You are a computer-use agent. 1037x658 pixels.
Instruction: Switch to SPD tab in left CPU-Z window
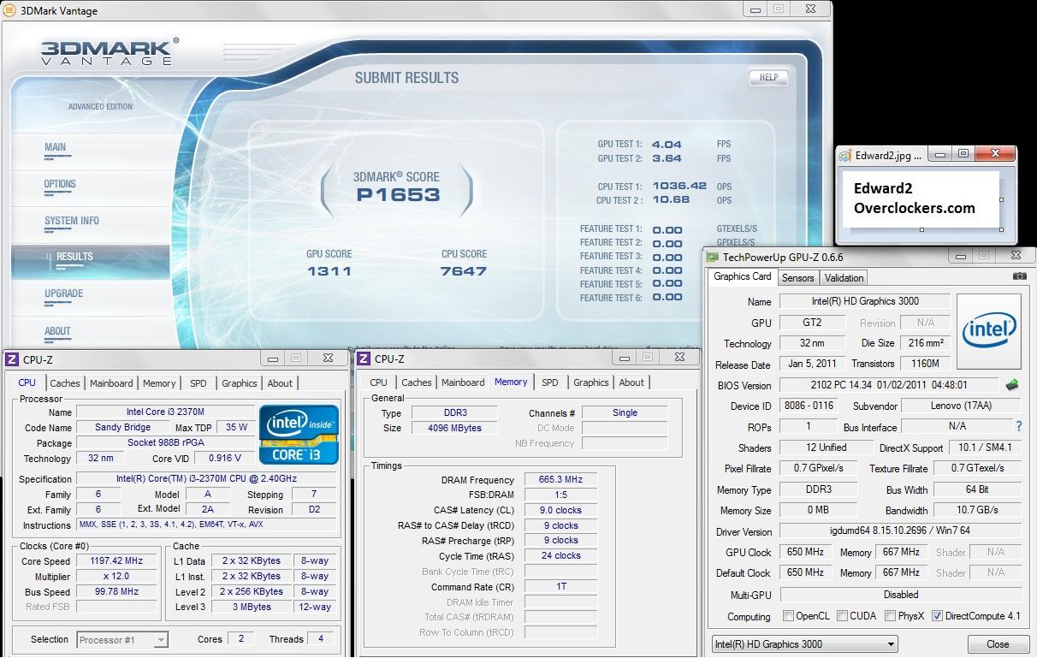coord(199,383)
